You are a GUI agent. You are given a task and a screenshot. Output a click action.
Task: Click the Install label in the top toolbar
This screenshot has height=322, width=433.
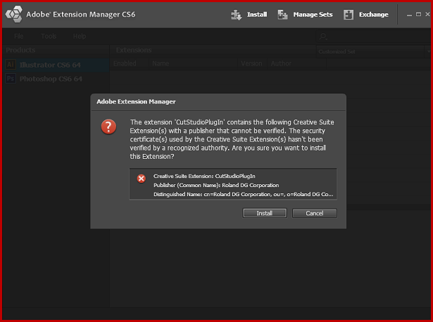pyautogui.click(x=257, y=15)
